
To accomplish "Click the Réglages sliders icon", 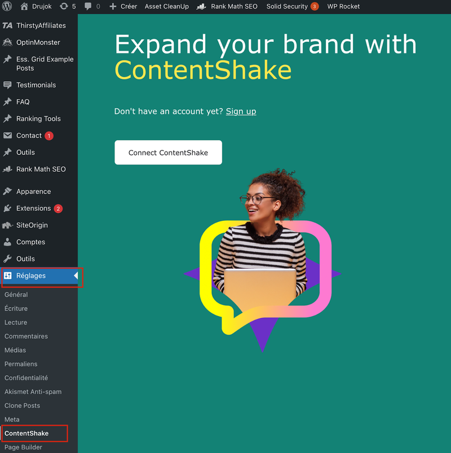I will [7, 276].
